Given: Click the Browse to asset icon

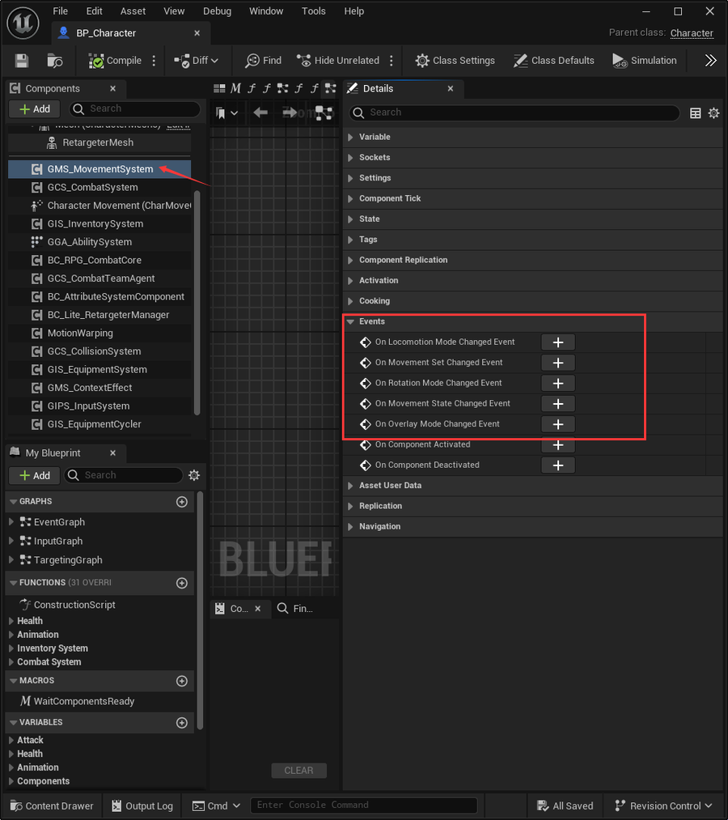Looking at the screenshot, I should [x=54, y=61].
